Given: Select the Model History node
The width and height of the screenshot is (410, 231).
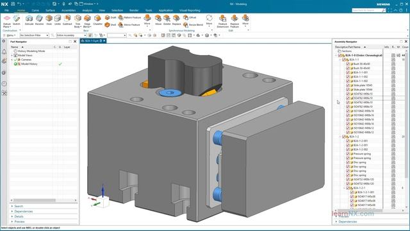Looking at the screenshot, I should pyautogui.click(x=29, y=64).
